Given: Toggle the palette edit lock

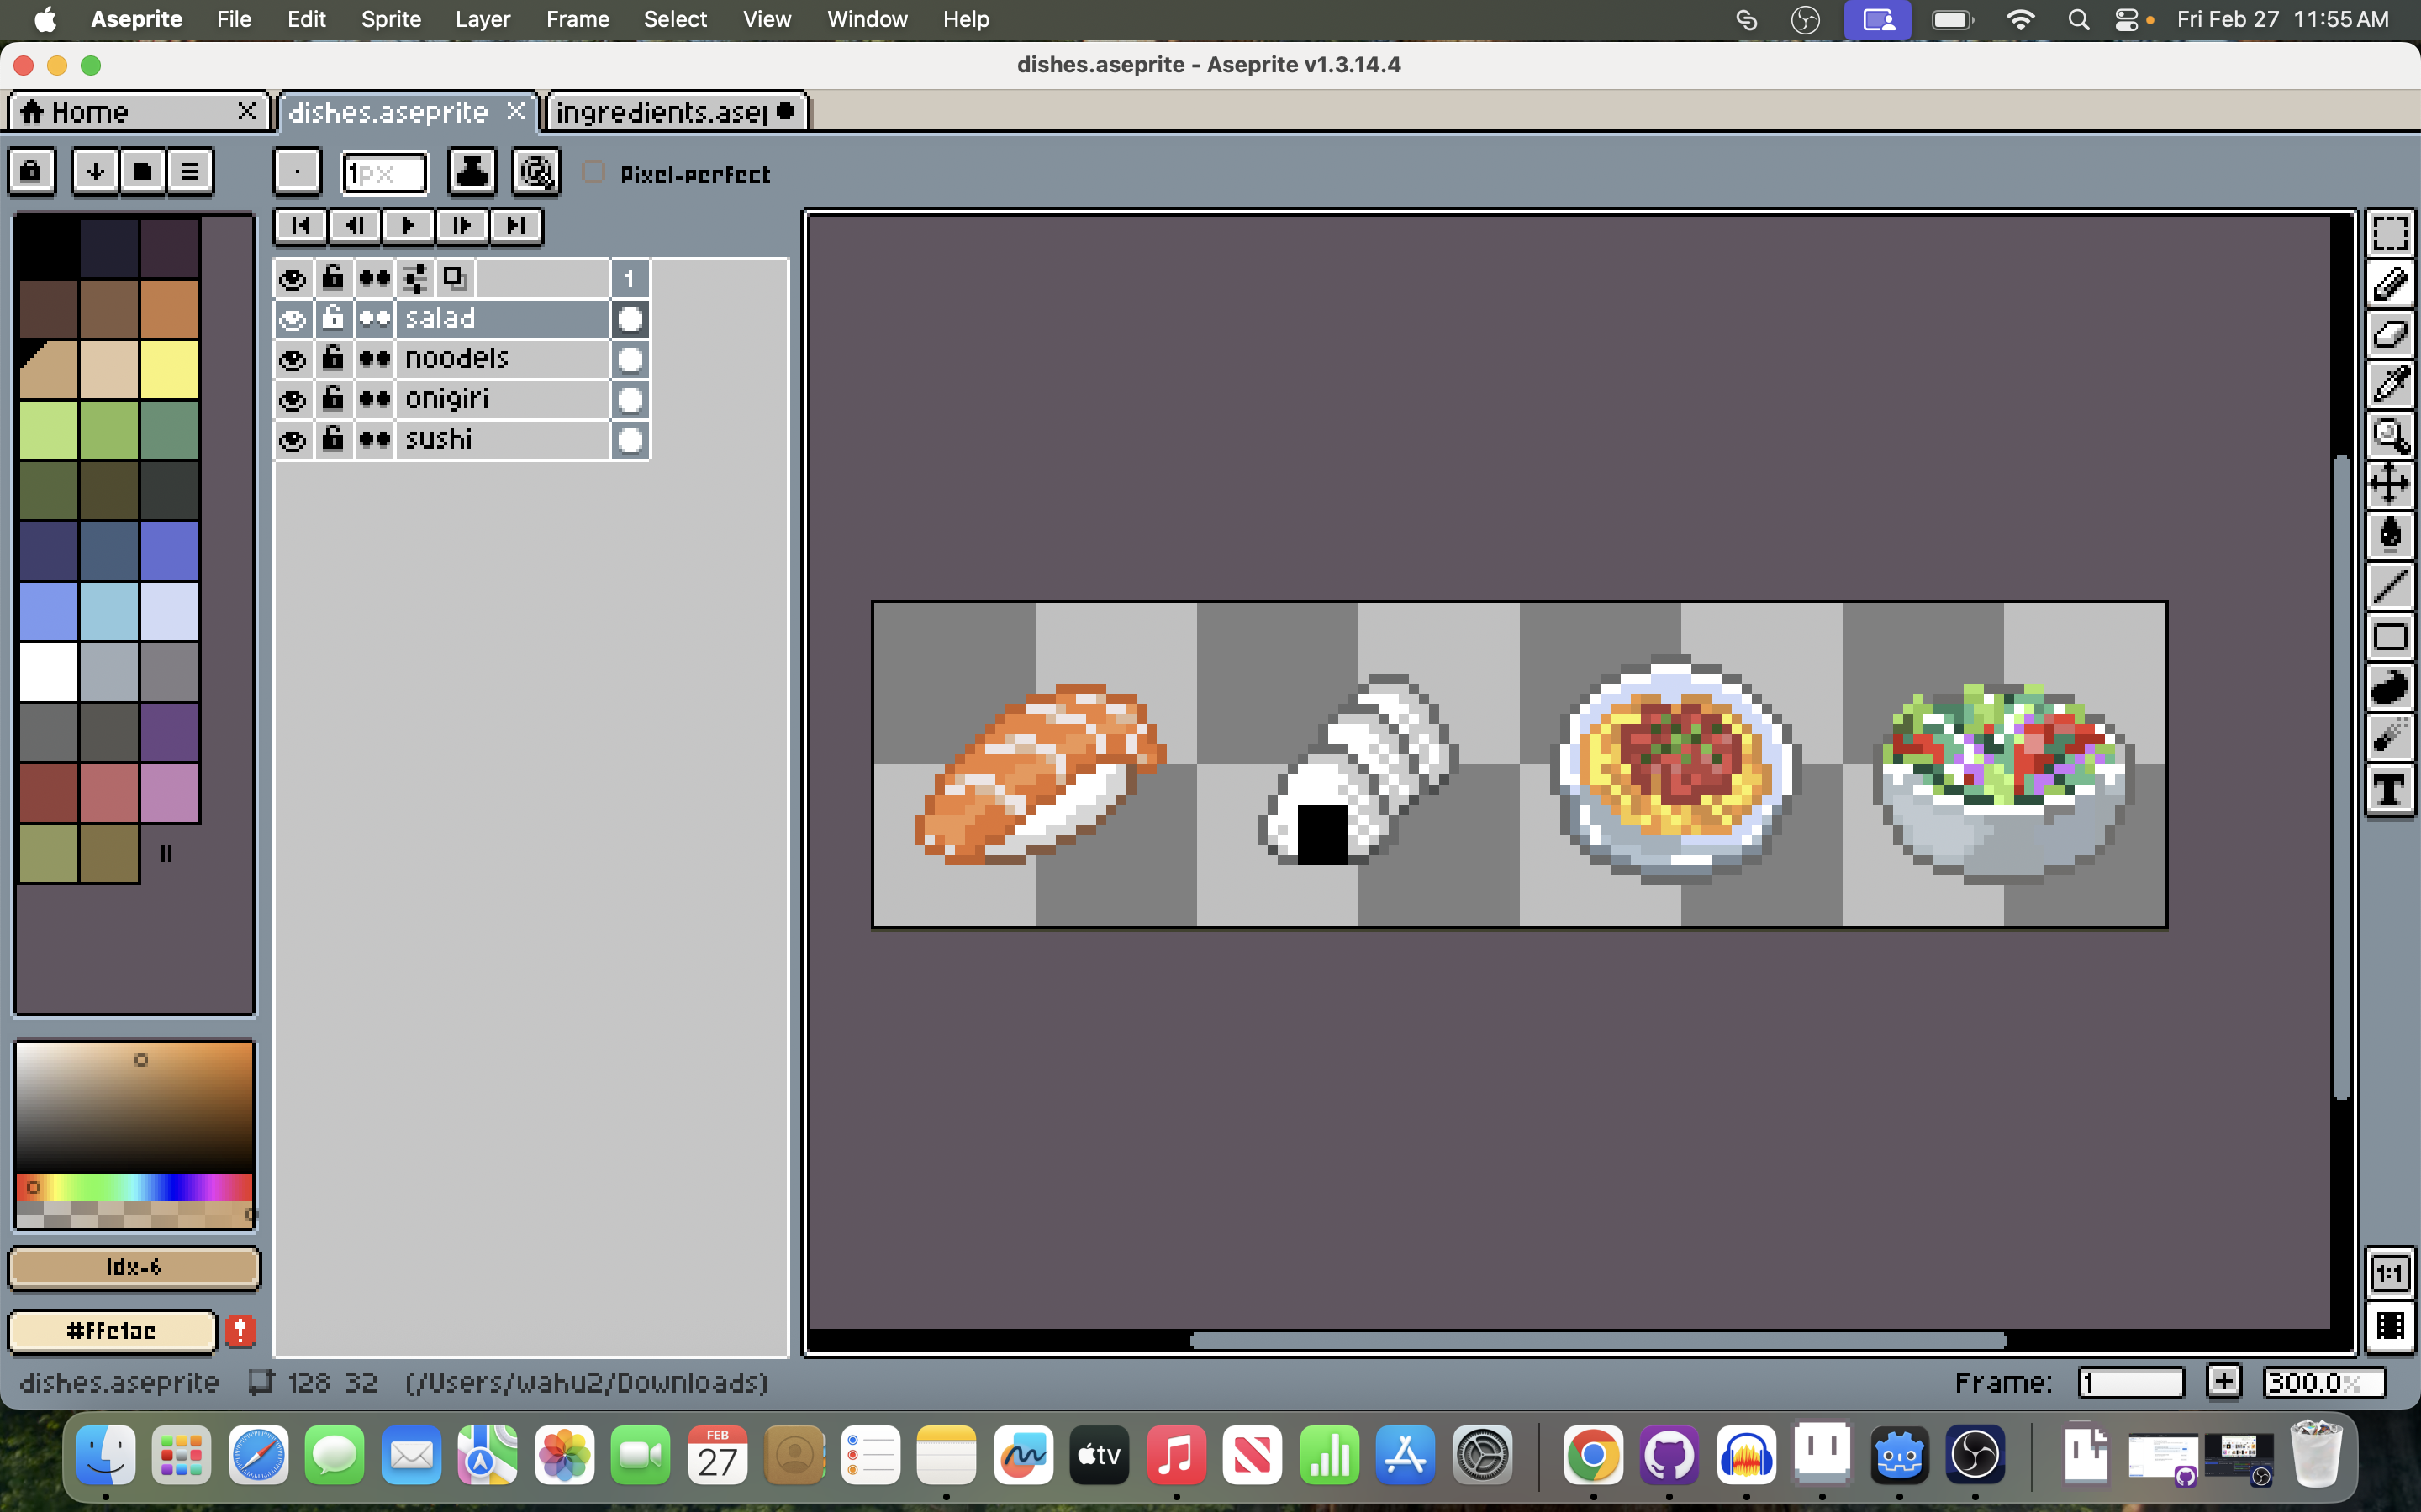Looking at the screenshot, I should coord(32,171).
